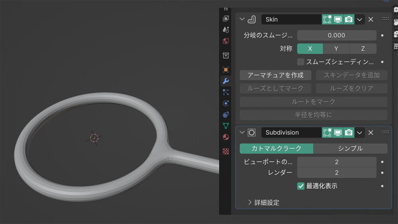Click the Skin modifier type icon
Viewport: 398px width, 224px height.
[252, 19]
